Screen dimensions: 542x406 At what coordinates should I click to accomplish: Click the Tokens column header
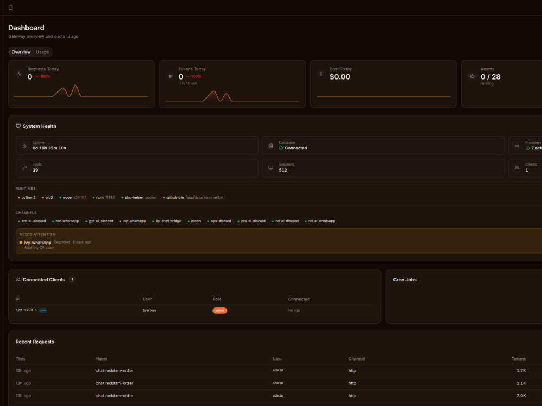tap(519, 359)
